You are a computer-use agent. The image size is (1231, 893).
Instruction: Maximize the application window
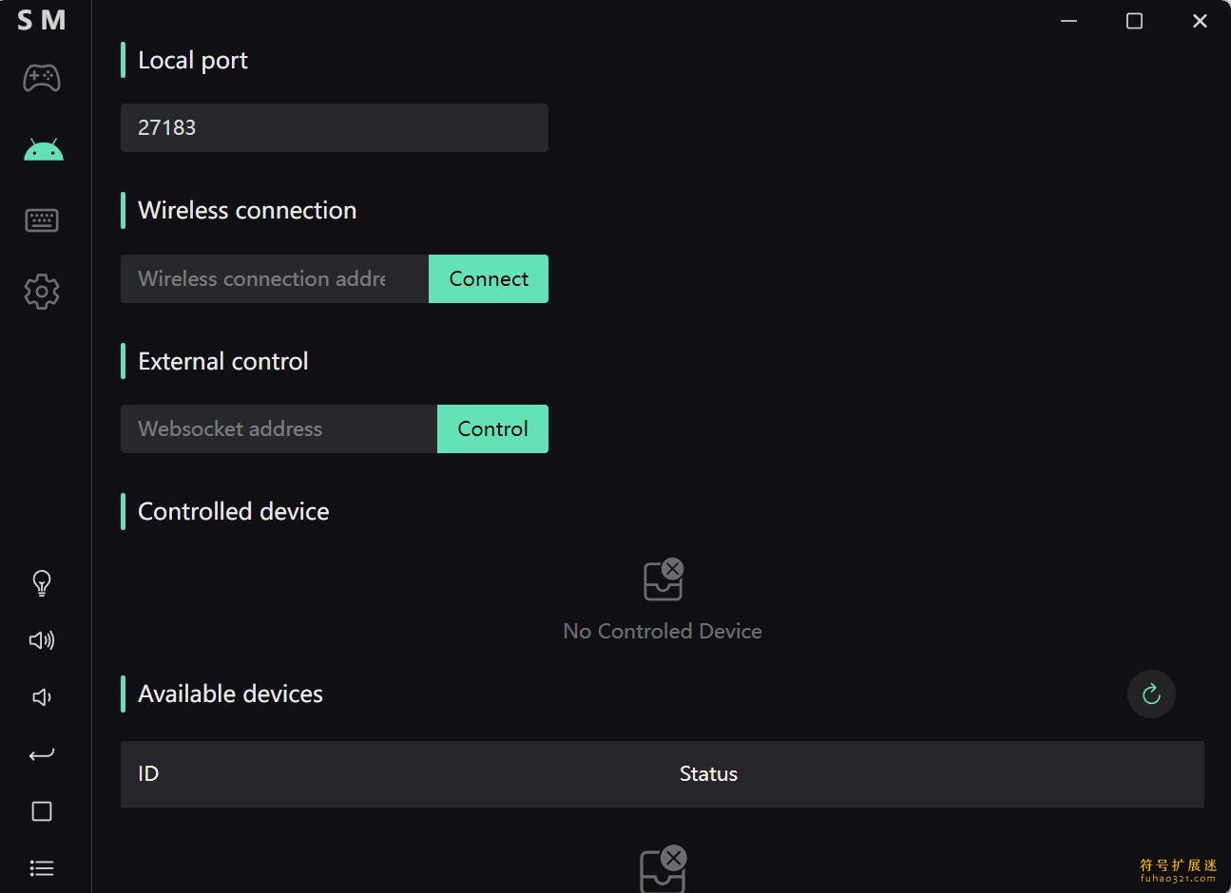point(1134,21)
